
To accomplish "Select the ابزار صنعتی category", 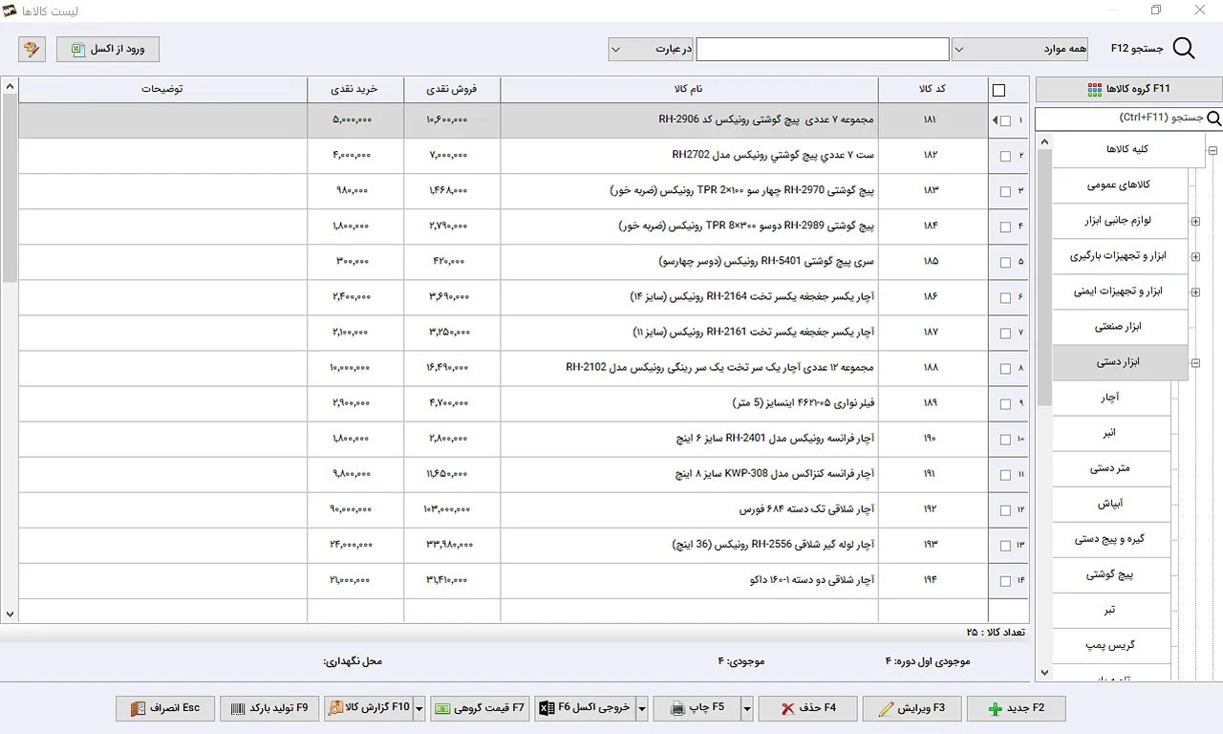I will coord(1120,327).
